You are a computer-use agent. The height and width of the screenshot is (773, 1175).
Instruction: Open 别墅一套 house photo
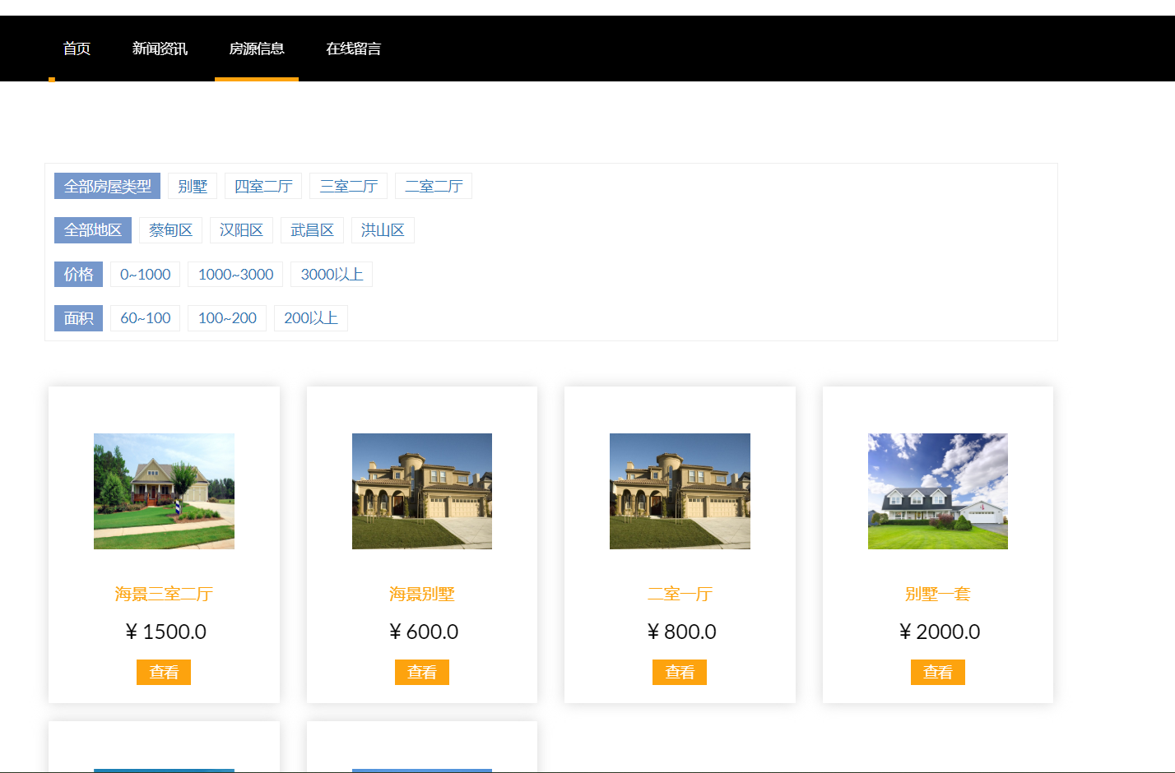[x=938, y=491]
